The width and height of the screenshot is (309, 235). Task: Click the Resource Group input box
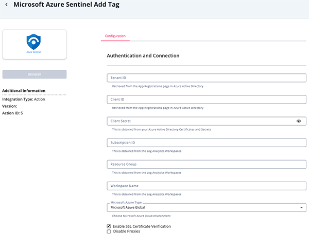(x=207, y=164)
